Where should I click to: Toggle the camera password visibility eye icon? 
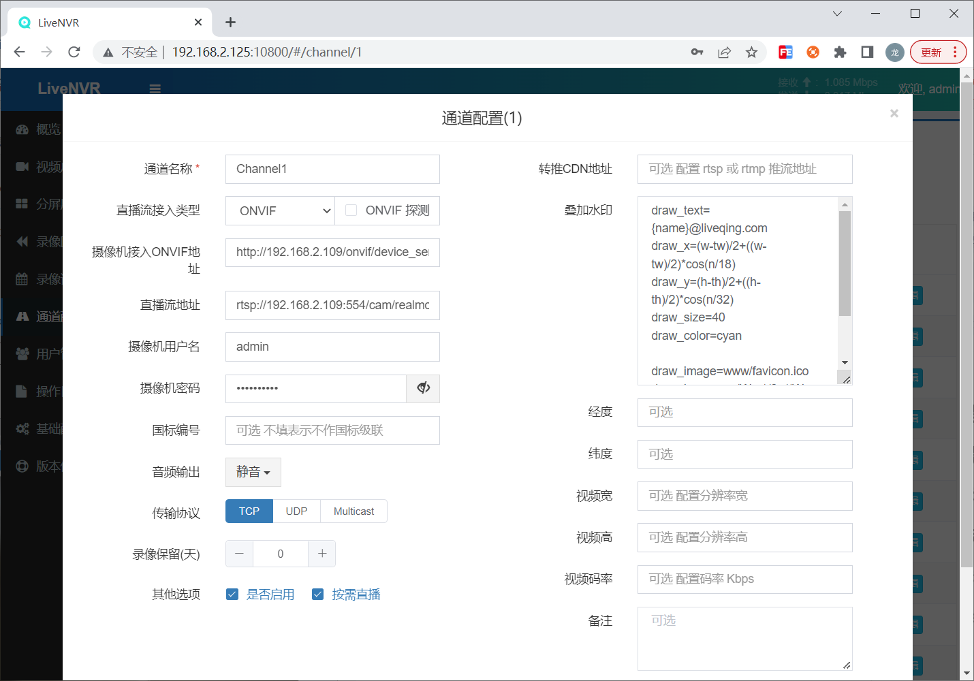pos(423,388)
